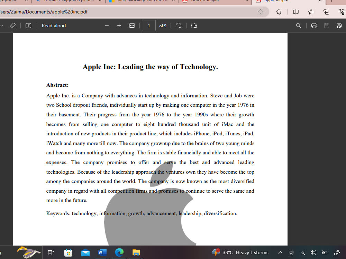Image resolution: width=346 pixels, height=259 pixels.
Task: Click the Save as icon
Action: point(339,26)
